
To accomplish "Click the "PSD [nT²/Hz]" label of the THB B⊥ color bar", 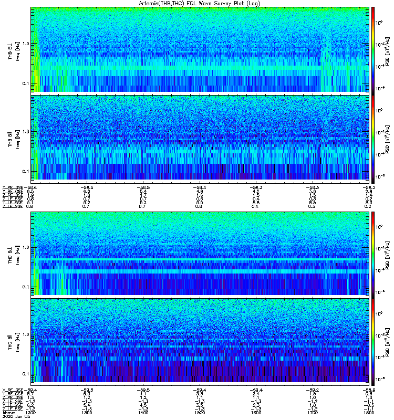I will tap(387, 51).
